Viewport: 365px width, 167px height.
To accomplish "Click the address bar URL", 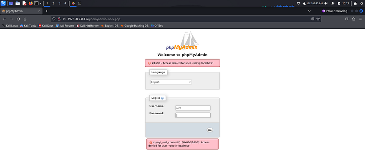I will click(94, 19).
